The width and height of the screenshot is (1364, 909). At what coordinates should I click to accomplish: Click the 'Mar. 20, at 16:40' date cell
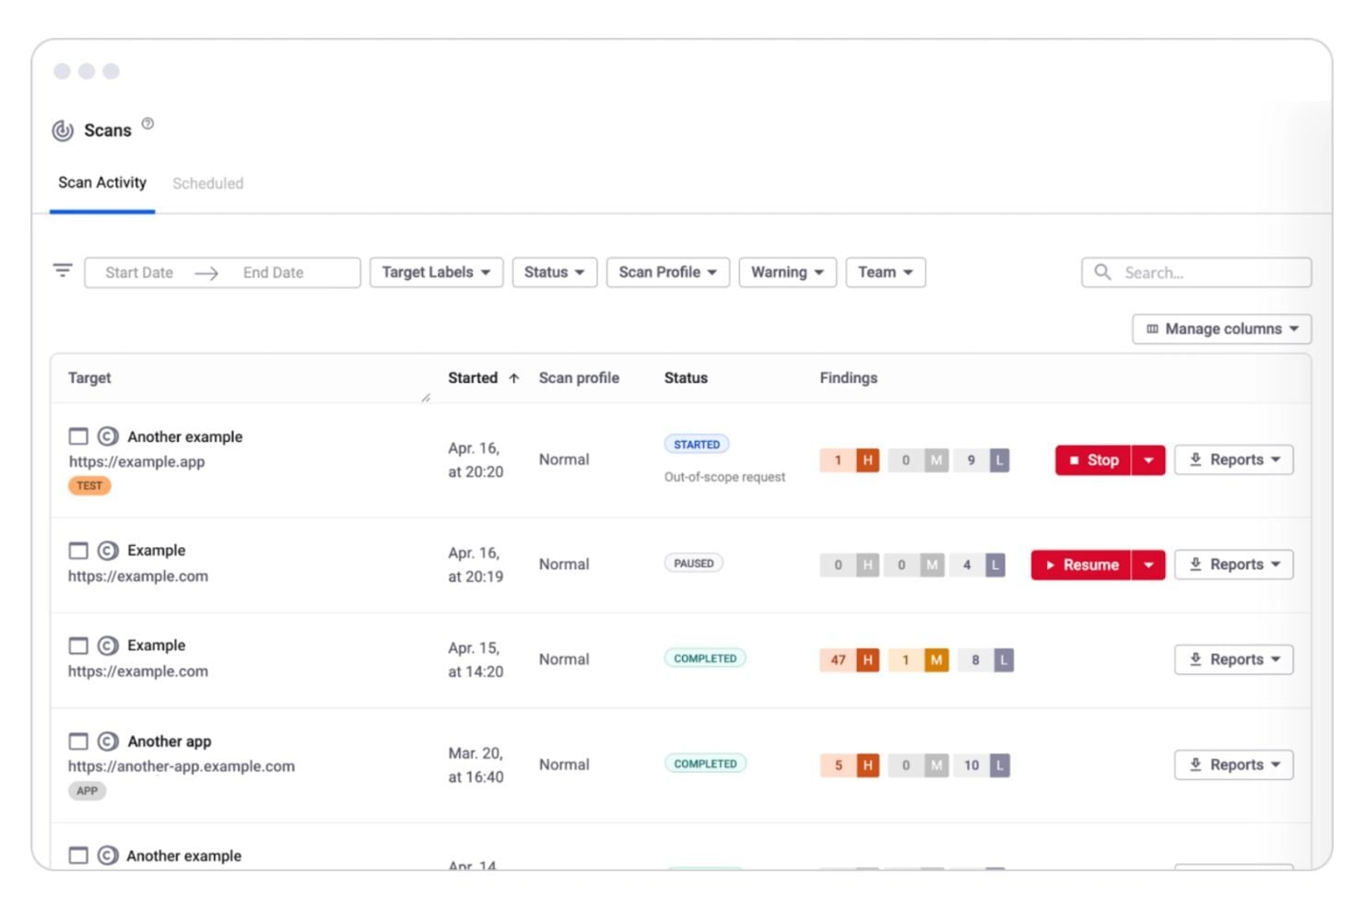point(476,764)
